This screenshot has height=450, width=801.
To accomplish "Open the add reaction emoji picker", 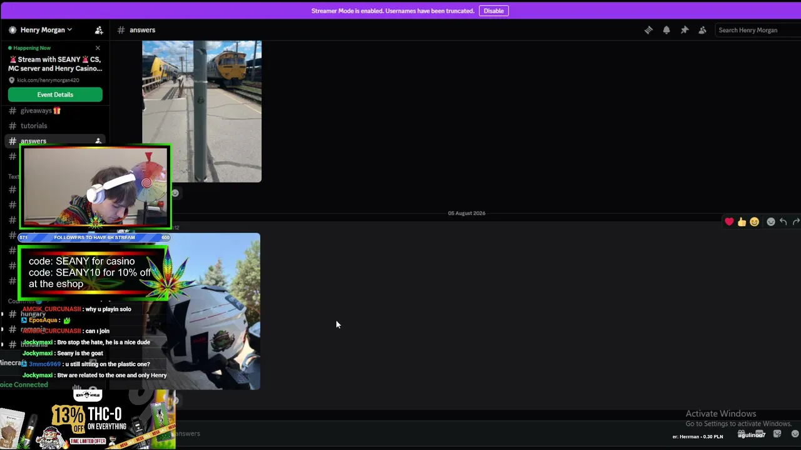I will pos(771,222).
